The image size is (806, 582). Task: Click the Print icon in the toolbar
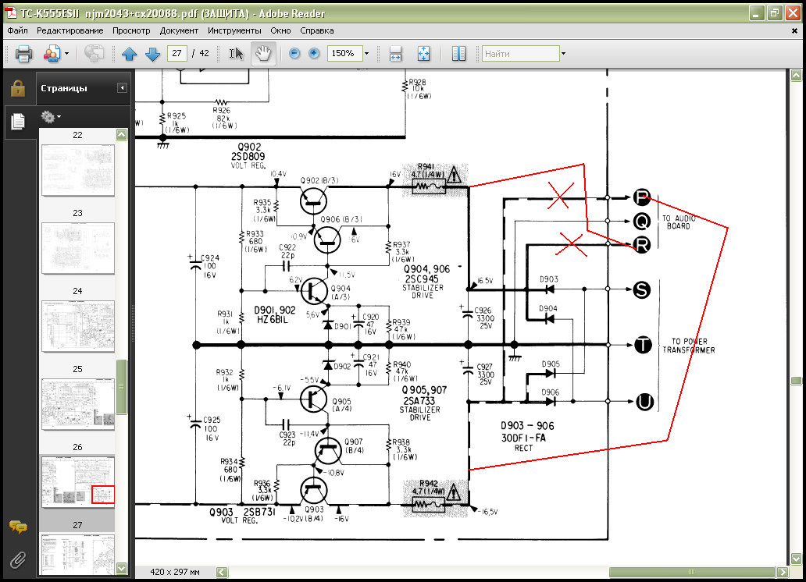(23, 54)
